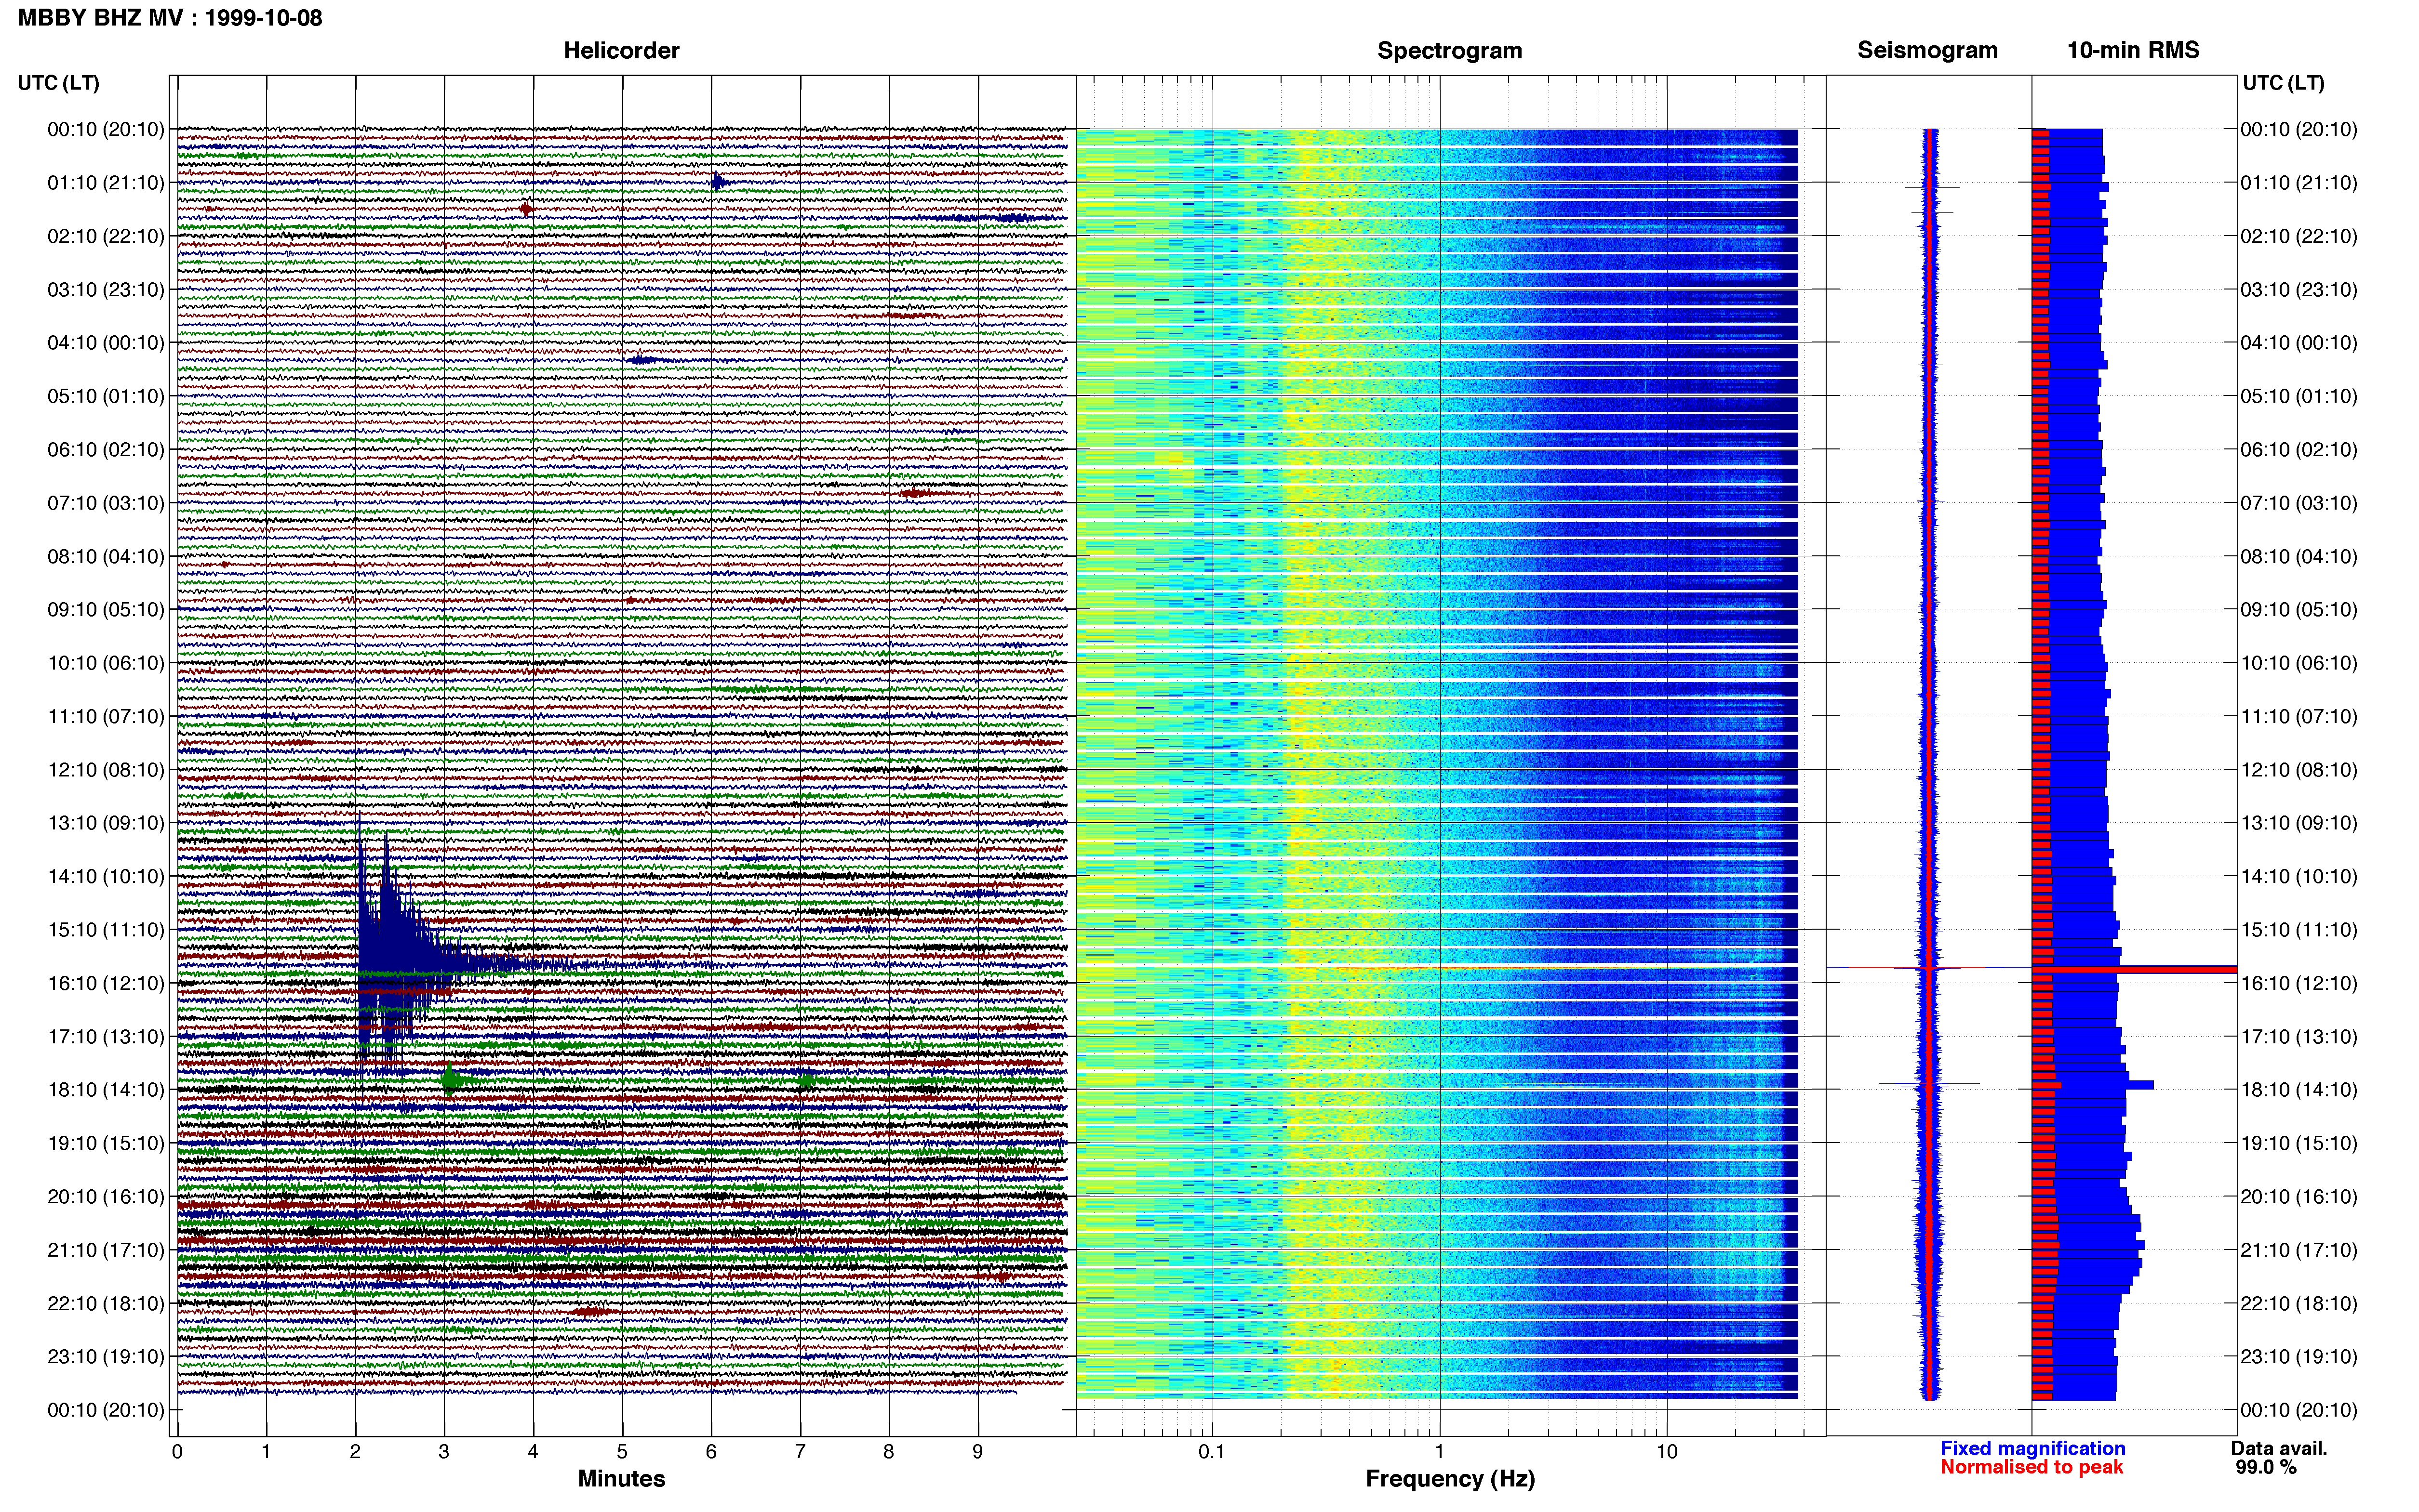
Task: Click the small red event below 01:10 trace
Action: tap(526, 209)
